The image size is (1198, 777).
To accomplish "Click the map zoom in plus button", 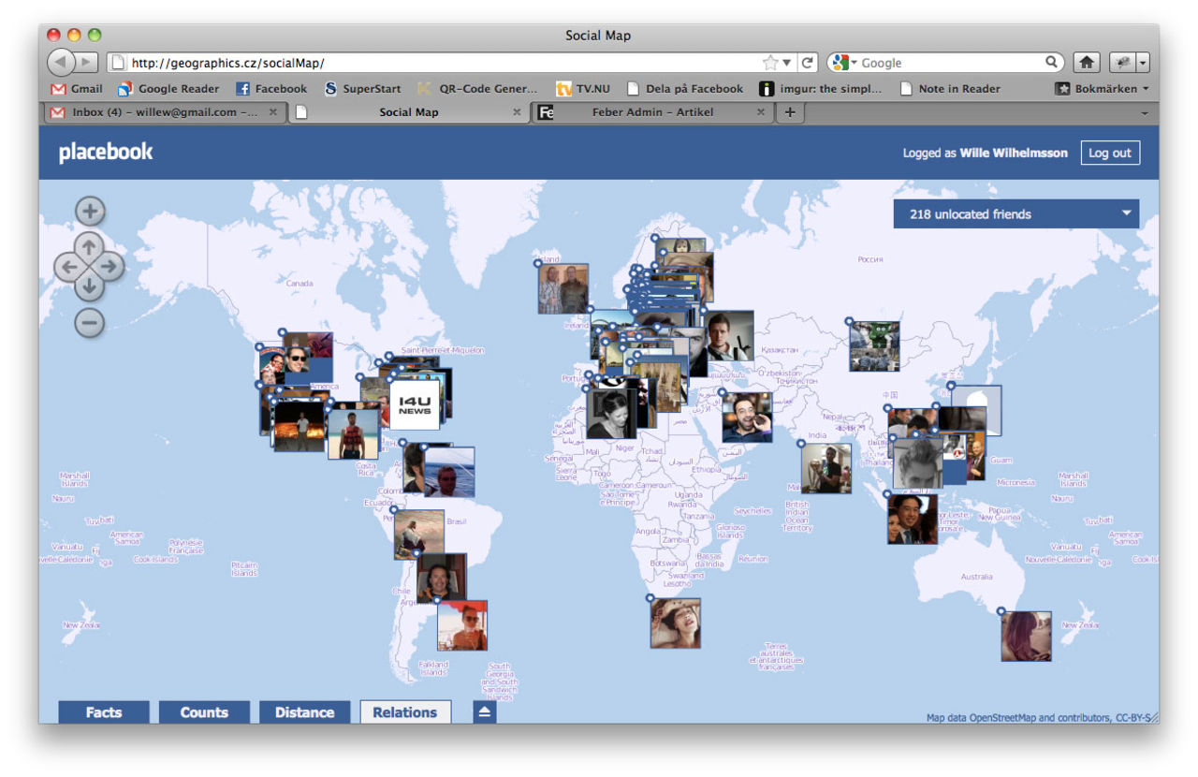I will (x=90, y=212).
